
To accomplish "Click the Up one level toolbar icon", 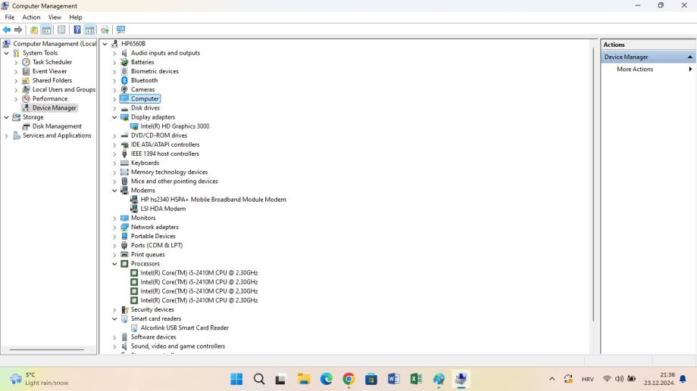I will 34,29.
